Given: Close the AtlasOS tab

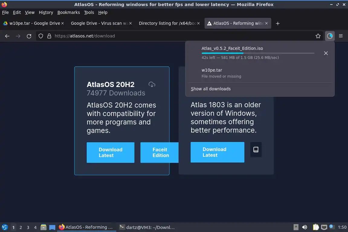Looking at the screenshot, I should 266,23.
